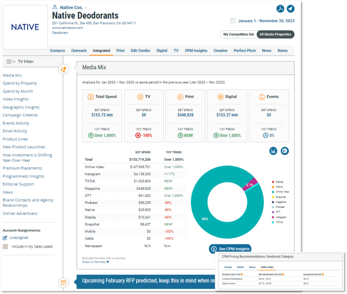The height and width of the screenshot is (294, 347).
Task: Click the 2.7% donut chart segment
Action: tap(250, 184)
